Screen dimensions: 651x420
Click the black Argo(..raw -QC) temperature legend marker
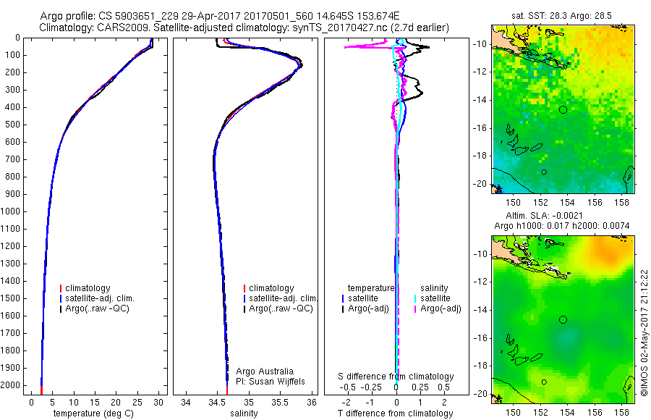point(61,309)
